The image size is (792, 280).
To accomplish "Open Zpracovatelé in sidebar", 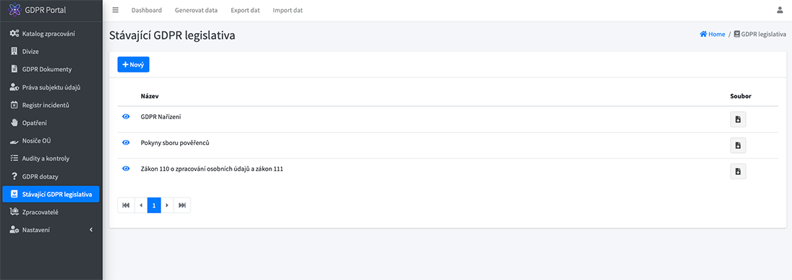I will click(x=51, y=212).
